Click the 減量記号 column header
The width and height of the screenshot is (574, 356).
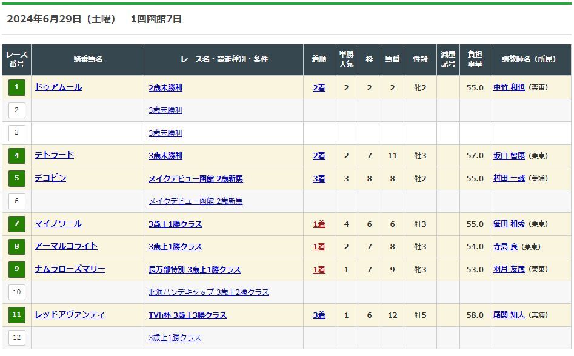pos(448,59)
